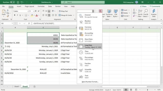The width and height of the screenshot is (163, 91).
Task: Click the Decrease Indent icon
Action: (x=53, y=15)
